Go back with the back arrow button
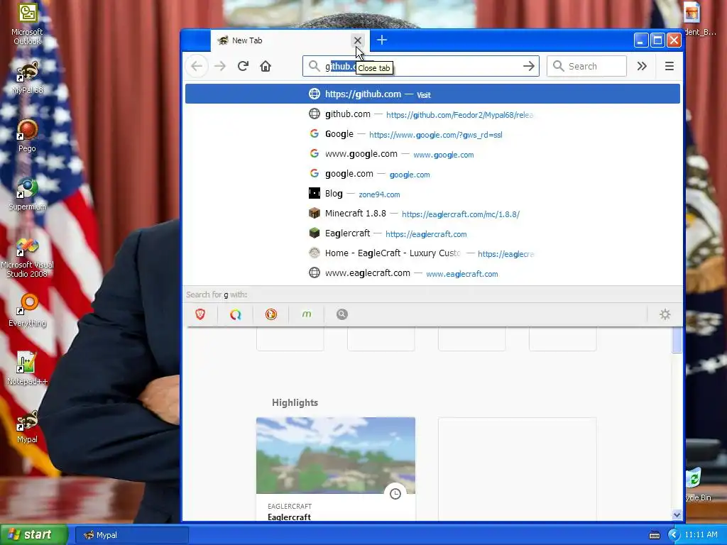The image size is (727, 545). [197, 66]
